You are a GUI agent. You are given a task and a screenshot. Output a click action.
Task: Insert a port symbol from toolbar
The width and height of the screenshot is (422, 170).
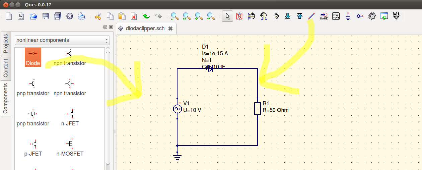pyautogui.click(x=360, y=16)
